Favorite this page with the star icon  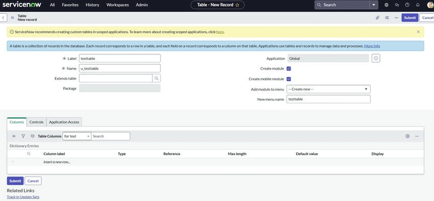click(237, 5)
